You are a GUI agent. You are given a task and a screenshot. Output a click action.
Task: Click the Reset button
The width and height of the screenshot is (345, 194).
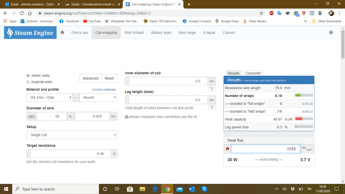(110, 78)
